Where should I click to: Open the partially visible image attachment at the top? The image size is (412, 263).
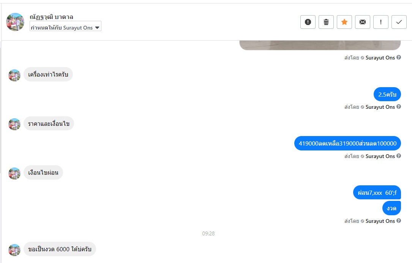click(x=320, y=45)
